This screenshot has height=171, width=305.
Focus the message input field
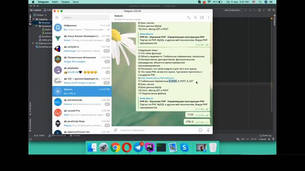pyautogui.click(x=158, y=130)
